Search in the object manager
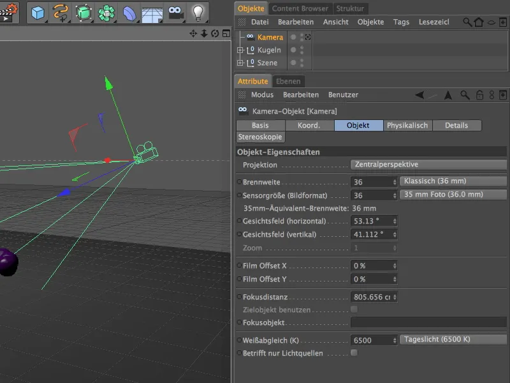 coord(467,22)
